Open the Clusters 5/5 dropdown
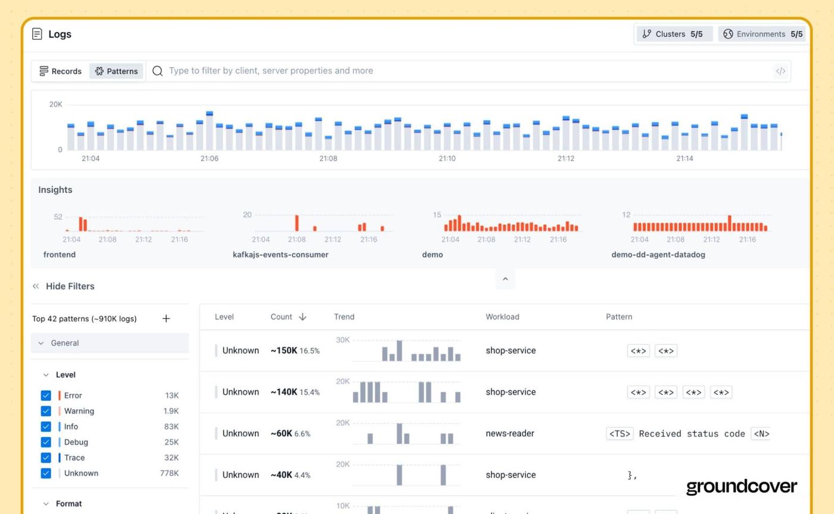 tap(674, 34)
